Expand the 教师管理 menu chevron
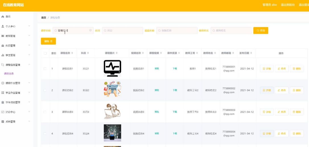The height and width of the screenshot is (147, 309). tap(29, 36)
